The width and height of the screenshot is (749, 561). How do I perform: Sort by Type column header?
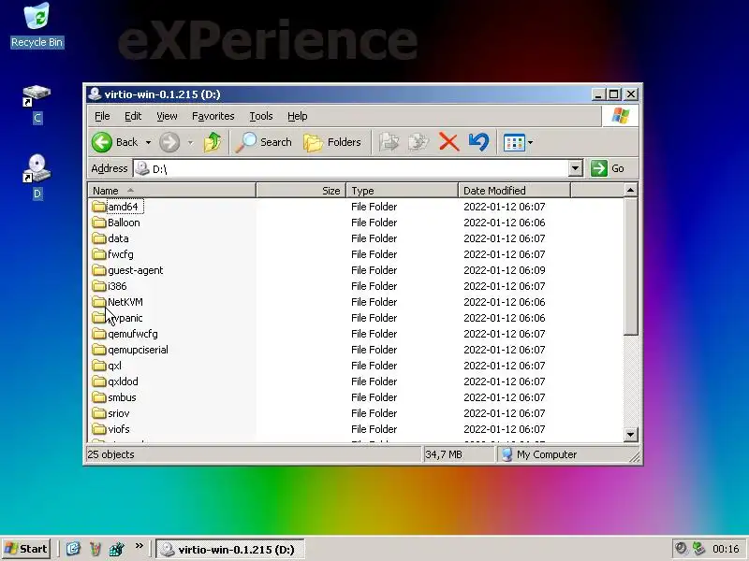(x=403, y=191)
